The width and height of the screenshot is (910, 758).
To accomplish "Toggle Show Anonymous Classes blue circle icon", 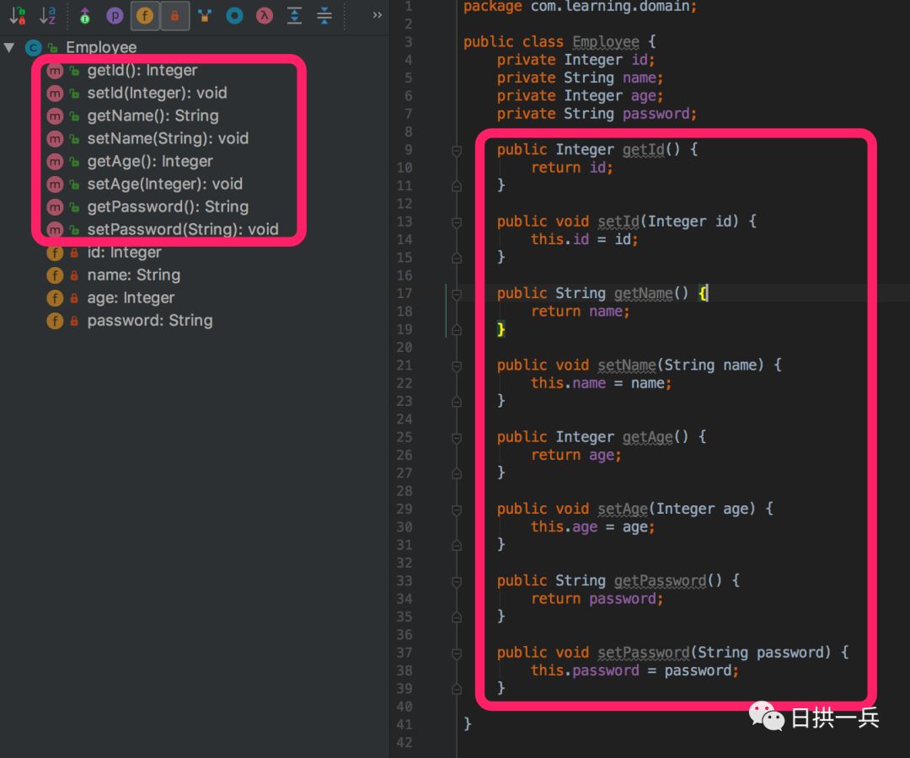I will [234, 16].
